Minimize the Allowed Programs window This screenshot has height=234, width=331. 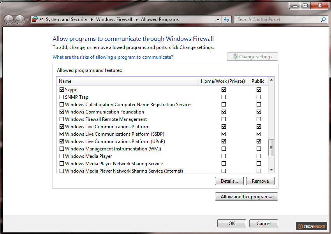(x=295, y=6)
